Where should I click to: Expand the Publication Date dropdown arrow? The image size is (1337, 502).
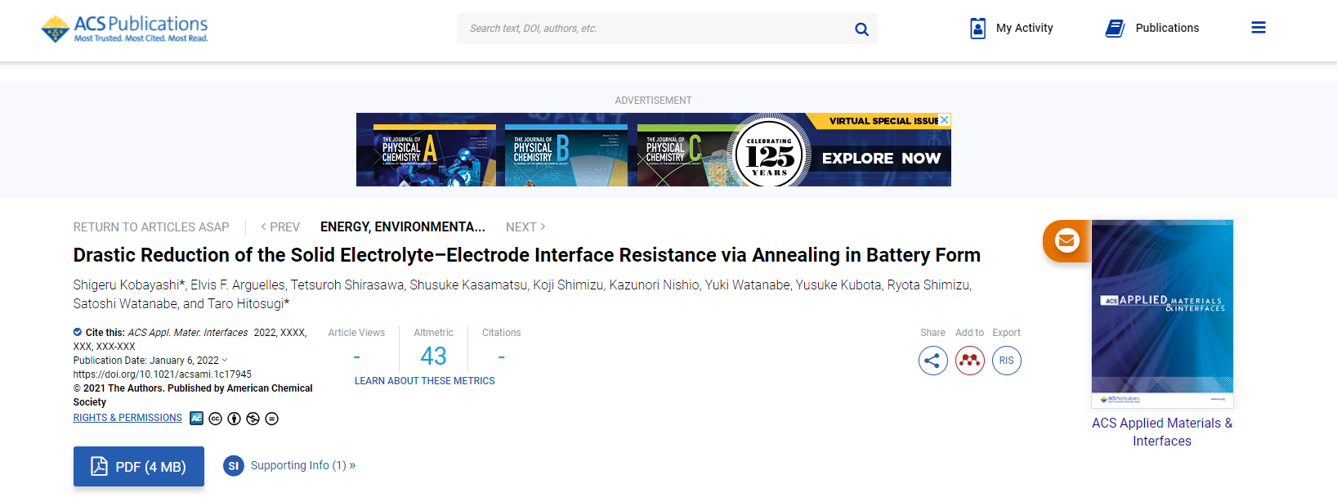(x=225, y=361)
